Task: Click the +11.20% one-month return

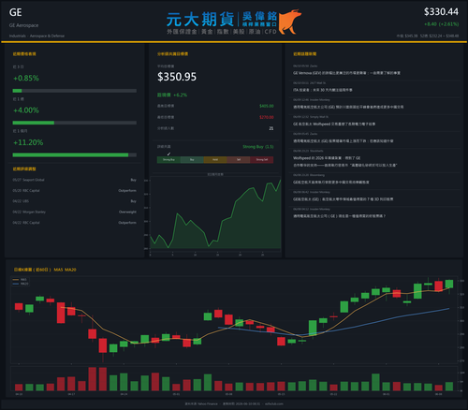Action: point(28,142)
